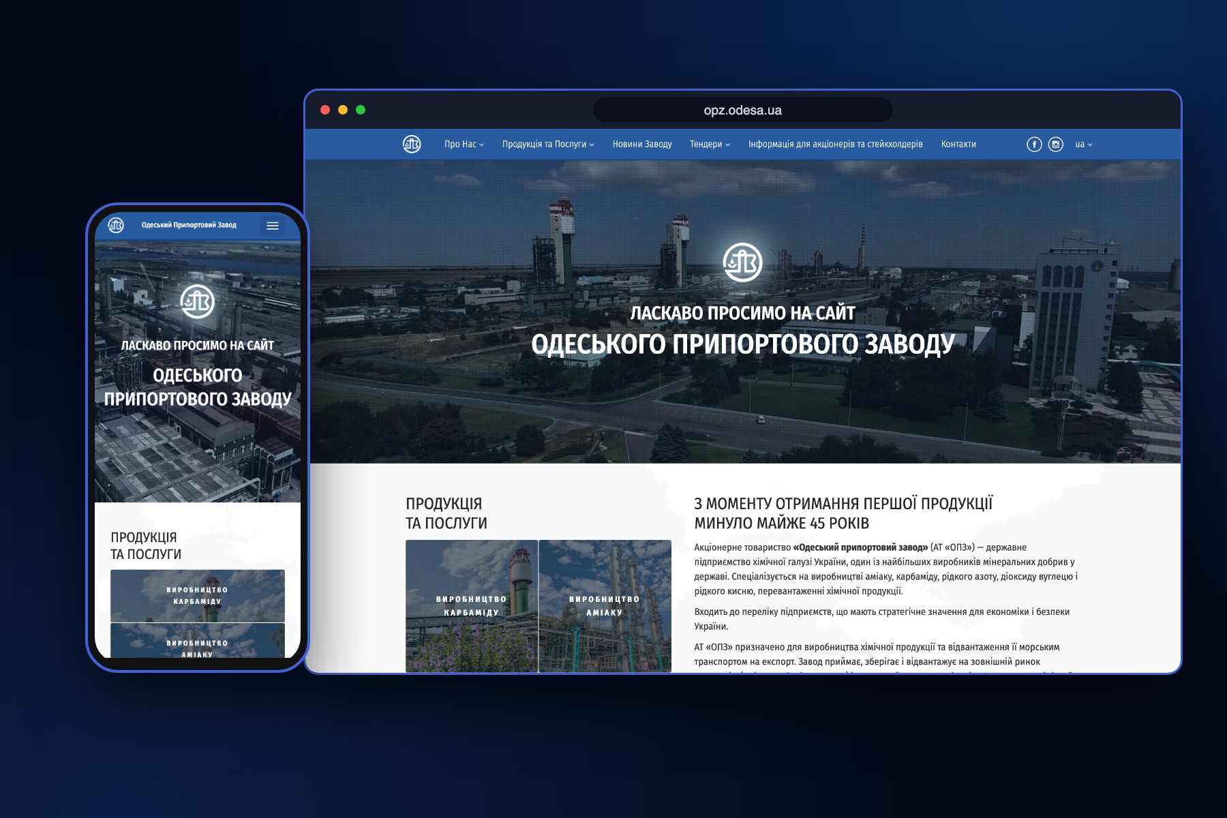Open the Facebook page icon

[1034, 144]
